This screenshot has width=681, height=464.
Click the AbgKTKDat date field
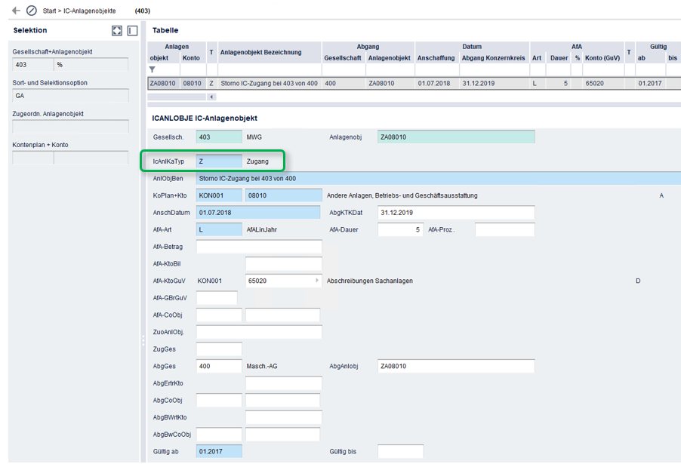[x=456, y=213]
